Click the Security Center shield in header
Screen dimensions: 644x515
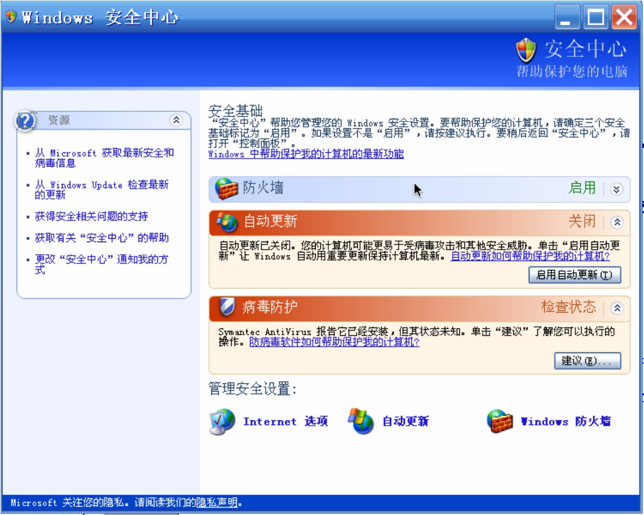click(x=526, y=51)
